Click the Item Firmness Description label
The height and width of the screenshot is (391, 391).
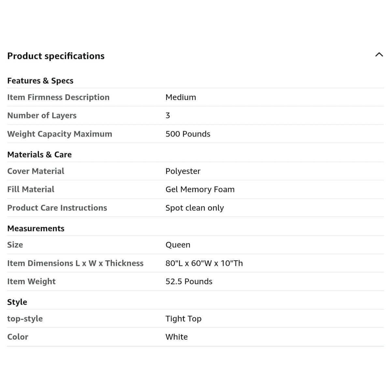click(58, 97)
